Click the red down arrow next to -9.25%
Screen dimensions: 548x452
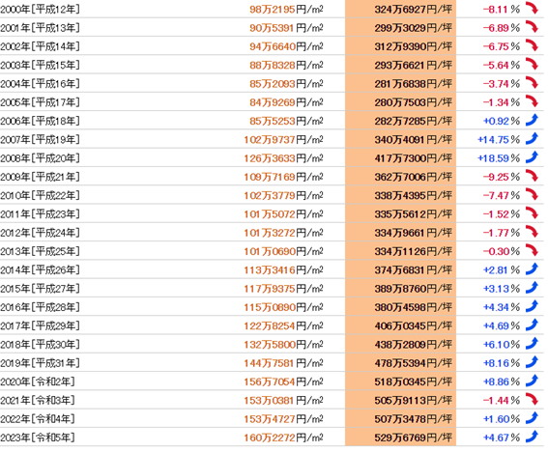click(x=532, y=176)
